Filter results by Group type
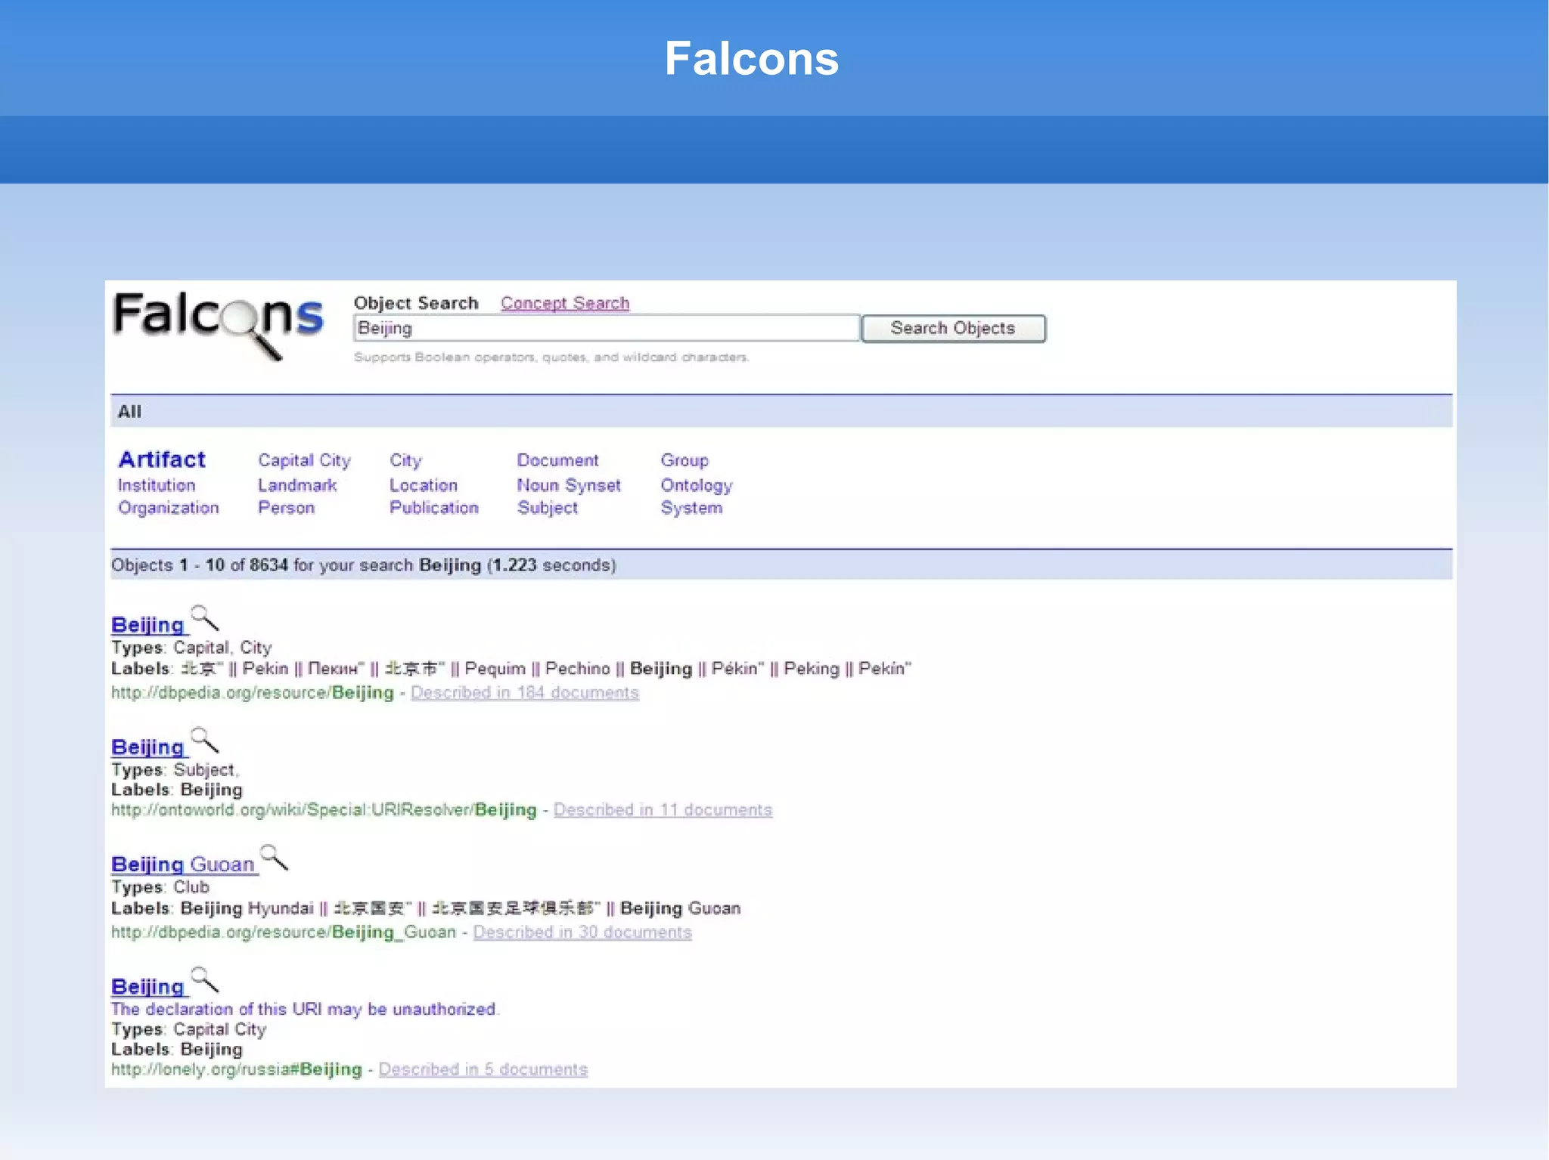Viewport: 1549px width, 1160px height. pyautogui.click(x=684, y=460)
